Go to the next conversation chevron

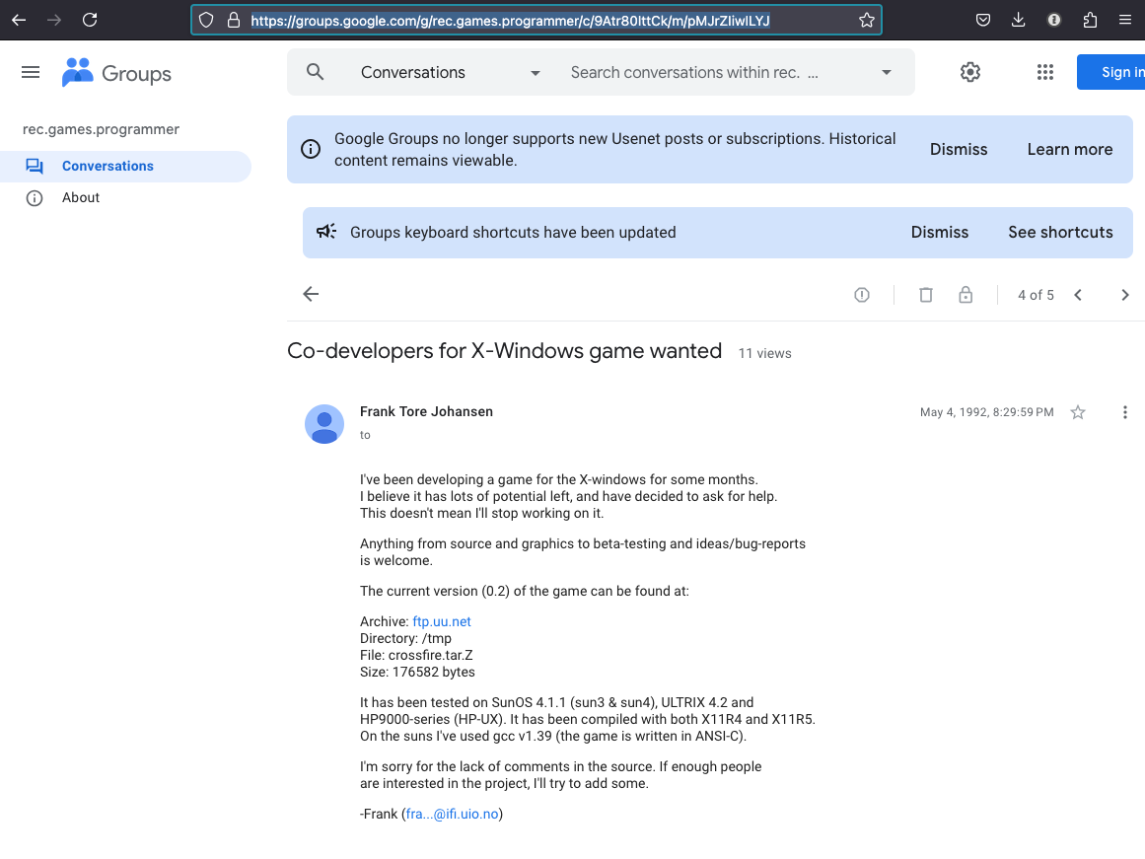tap(1125, 295)
